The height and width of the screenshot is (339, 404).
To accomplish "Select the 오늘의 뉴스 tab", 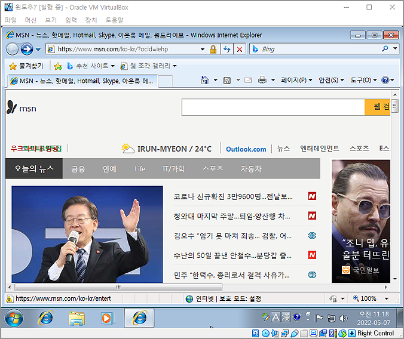I will click(34, 168).
